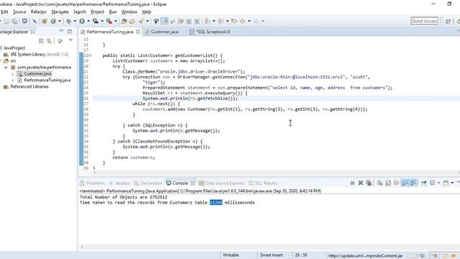Screen dimensions: 460x259
Task: Open the Refactor menu
Action: [39, 12]
